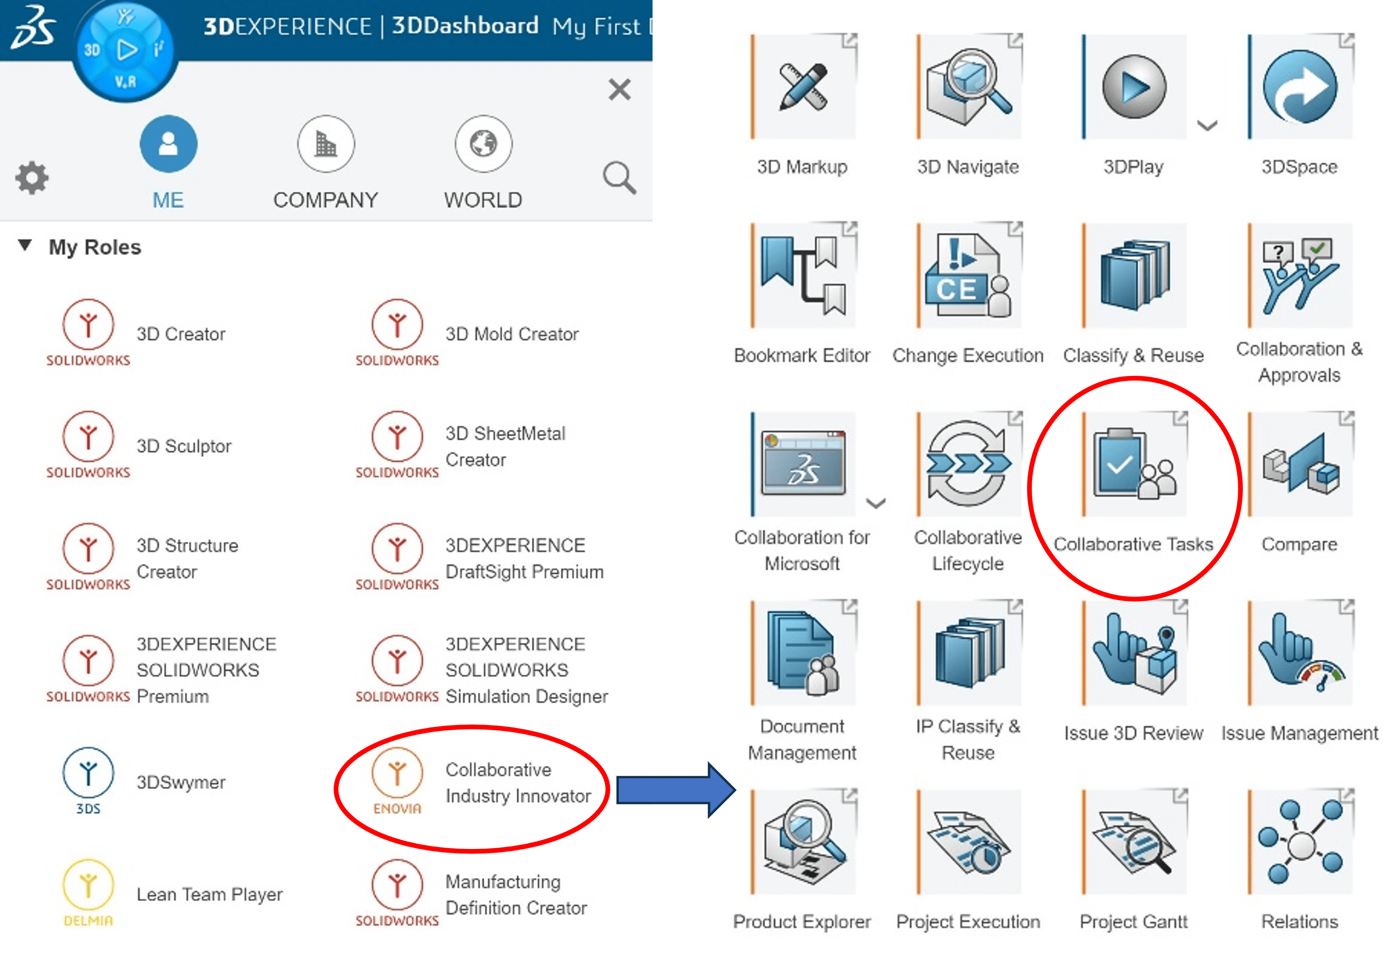Open the Relations app icon
The image size is (1384, 954).
point(1300,841)
